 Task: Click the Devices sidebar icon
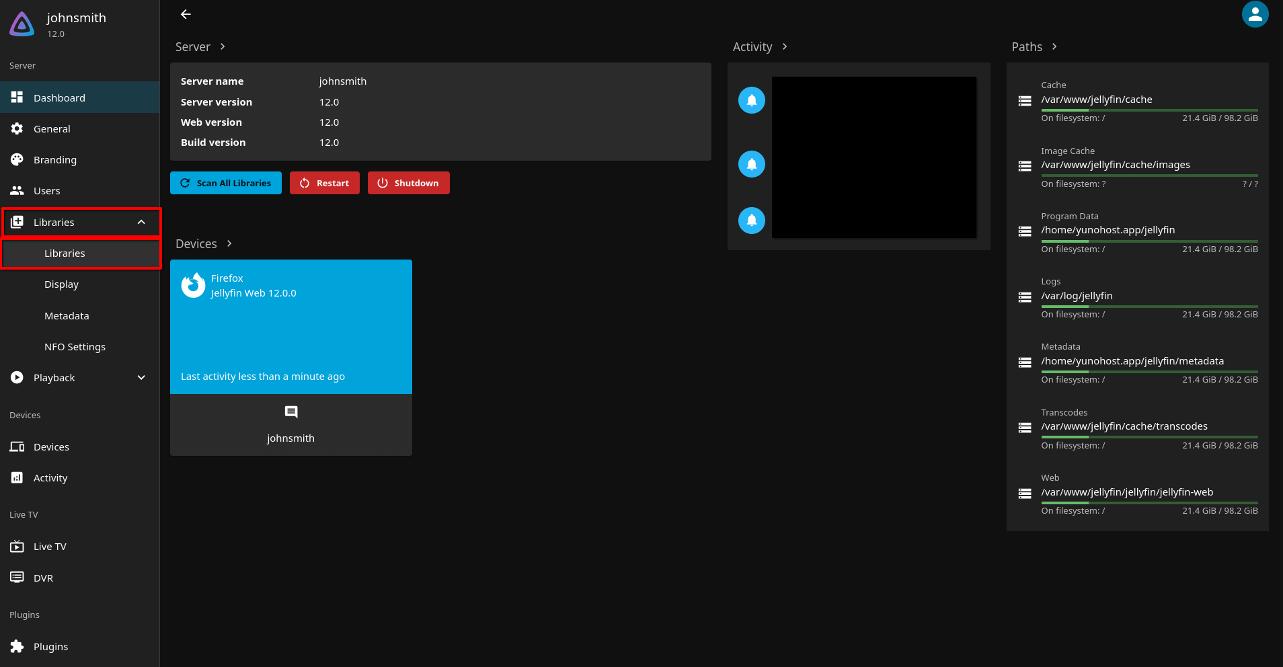tap(17, 447)
